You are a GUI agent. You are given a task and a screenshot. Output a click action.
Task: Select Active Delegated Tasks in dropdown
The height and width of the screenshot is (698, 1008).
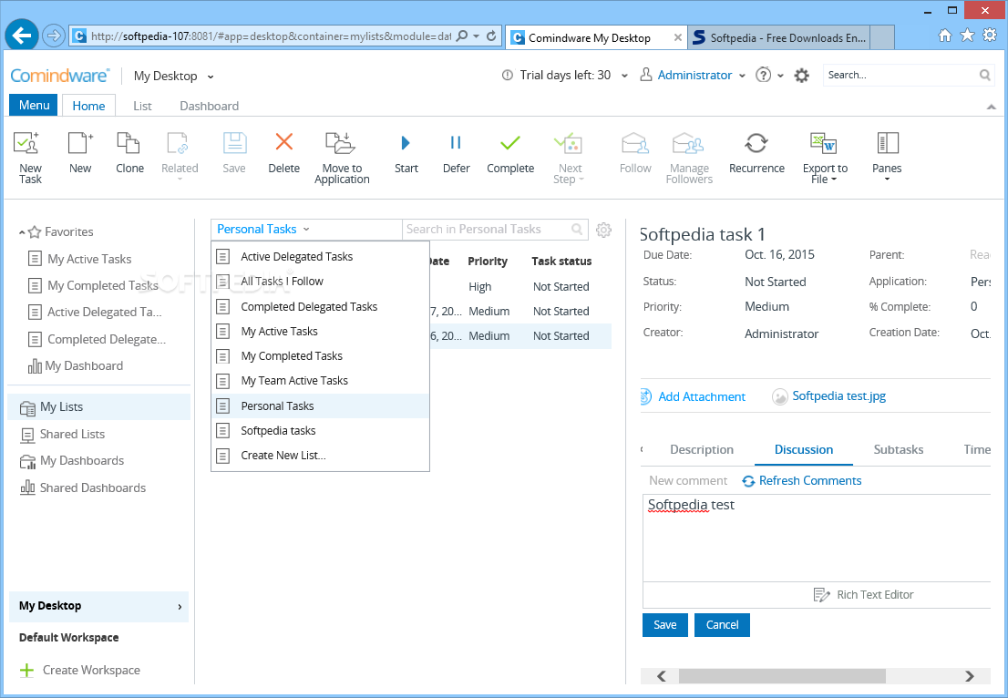(320, 256)
